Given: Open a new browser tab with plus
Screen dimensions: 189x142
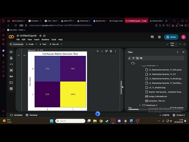Looking at the screenshot, I should coord(166,21).
